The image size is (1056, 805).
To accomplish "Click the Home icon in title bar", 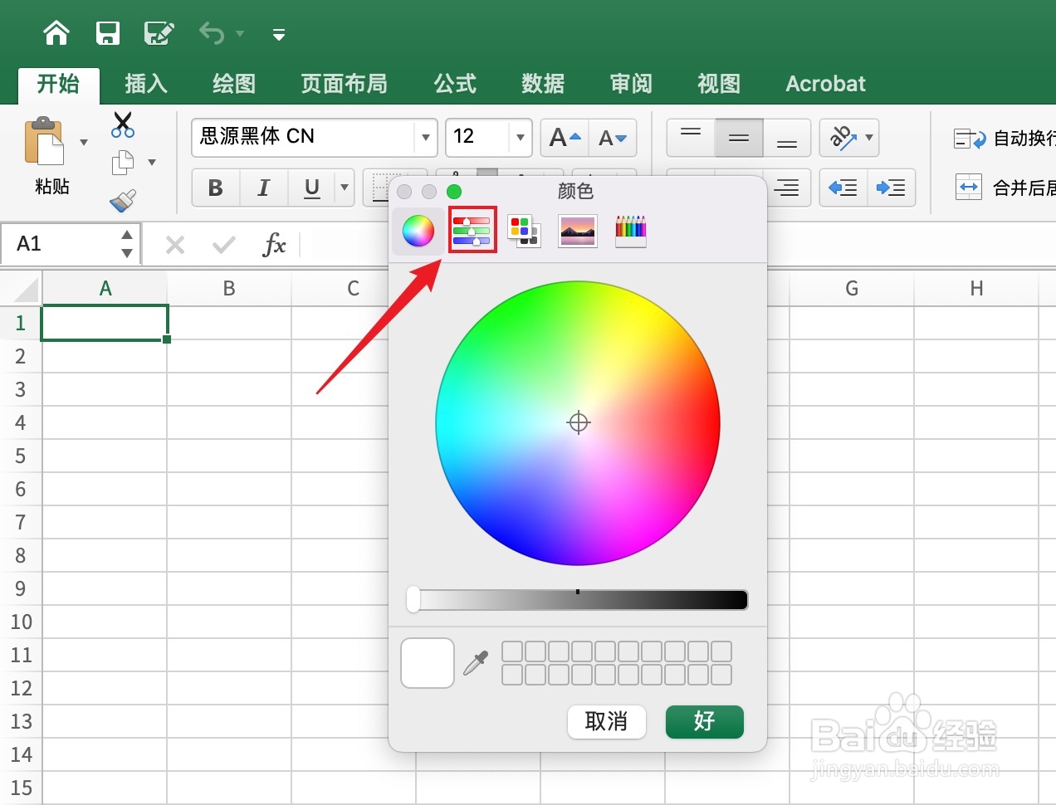I will tap(56, 33).
